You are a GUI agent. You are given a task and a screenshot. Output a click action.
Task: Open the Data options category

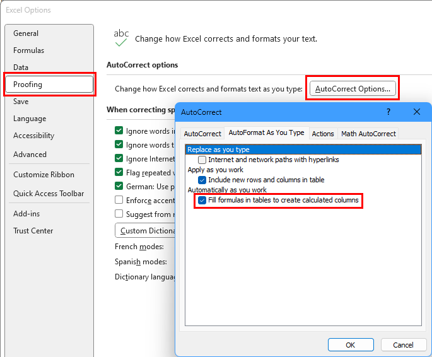click(49, 67)
